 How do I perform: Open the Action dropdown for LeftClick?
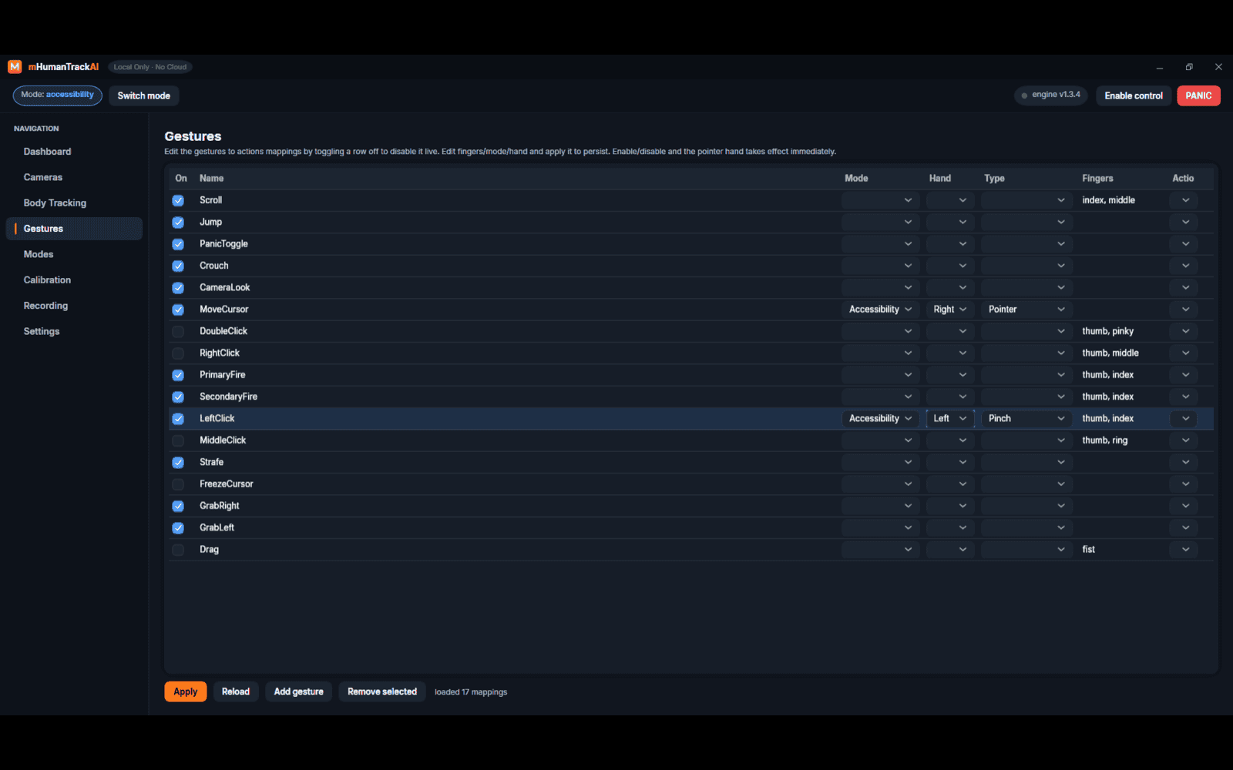coord(1184,419)
